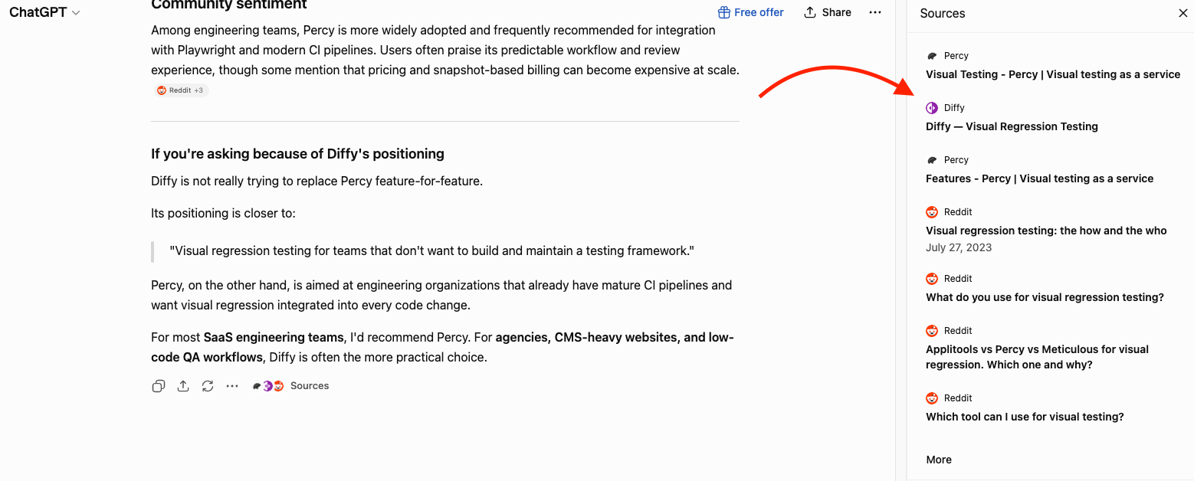1194x481 pixels.
Task: Expand the Reddit +3 citation chip
Action: [x=181, y=90]
